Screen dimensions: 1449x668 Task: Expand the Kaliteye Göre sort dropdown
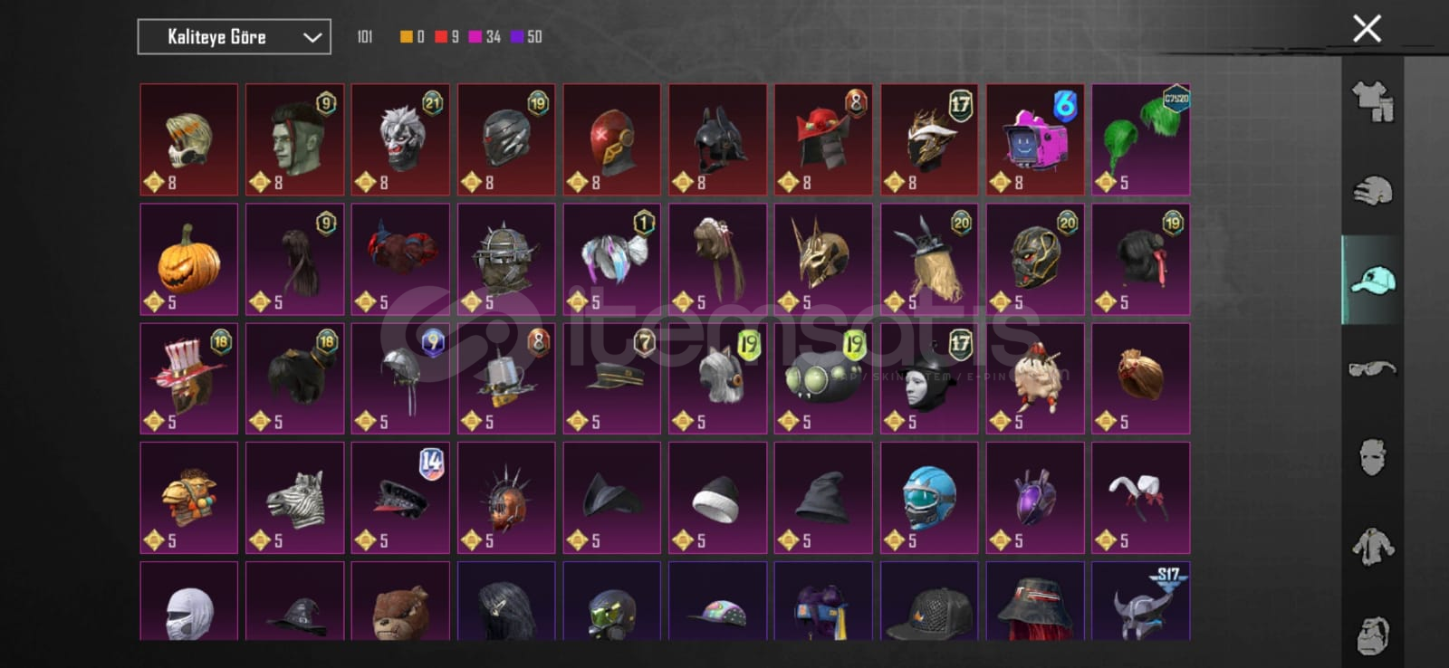coord(234,37)
